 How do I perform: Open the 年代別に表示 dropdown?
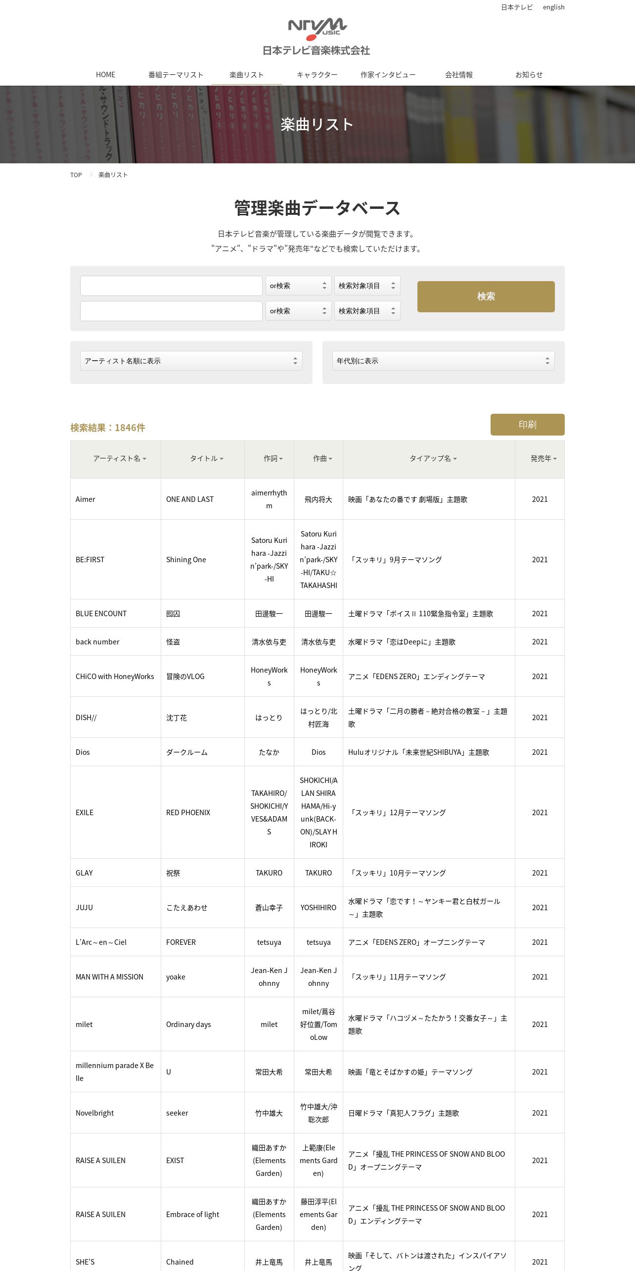click(444, 361)
